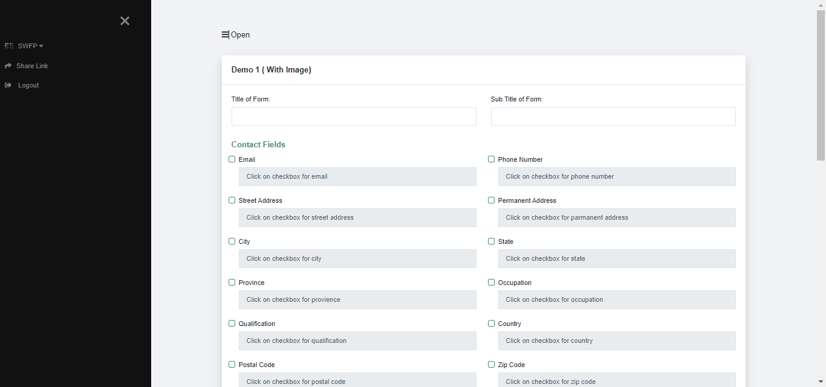Click the Title of Form input

[x=354, y=117]
